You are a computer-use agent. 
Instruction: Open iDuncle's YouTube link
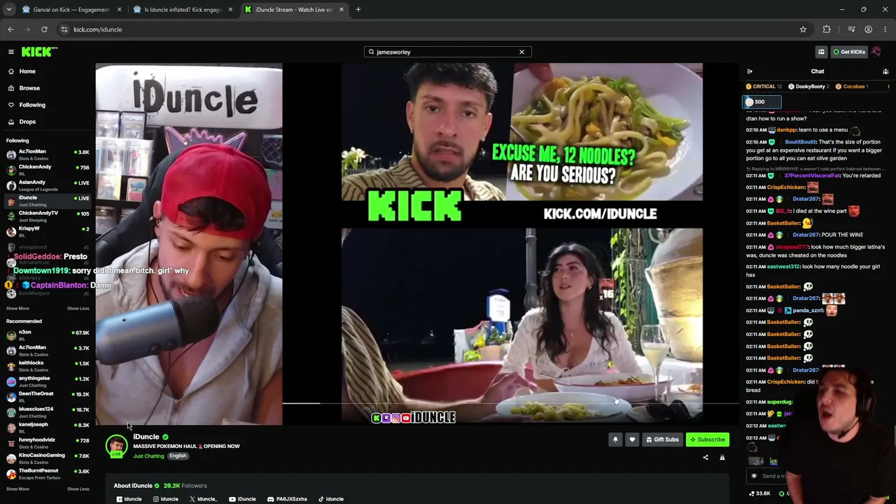click(x=242, y=499)
